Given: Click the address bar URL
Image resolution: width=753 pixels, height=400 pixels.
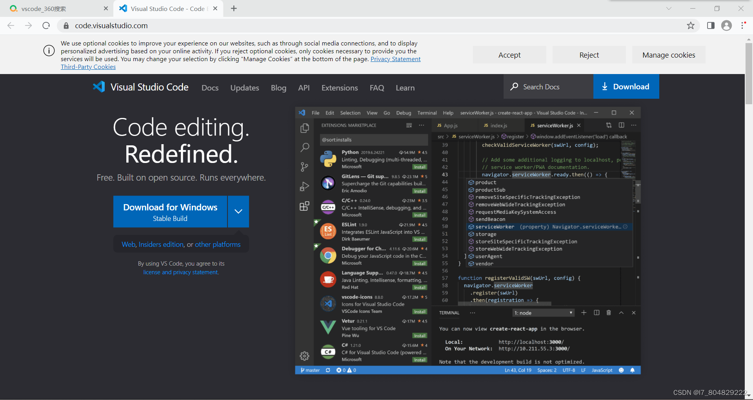Looking at the screenshot, I should tap(111, 25).
